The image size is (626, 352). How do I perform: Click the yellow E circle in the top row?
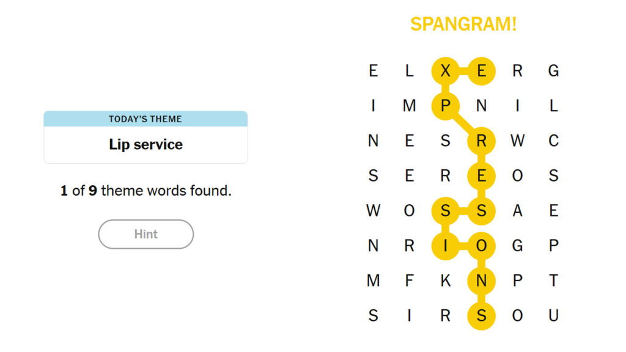pos(481,71)
